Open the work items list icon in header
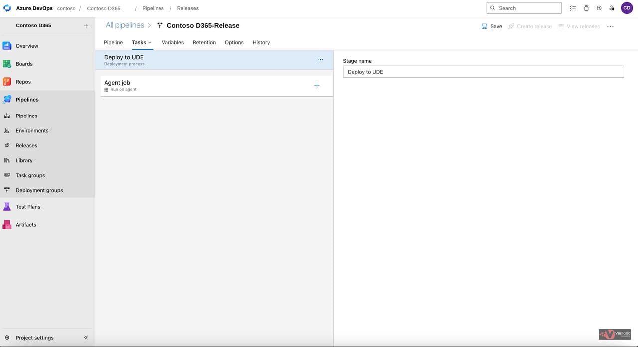 click(573, 8)
